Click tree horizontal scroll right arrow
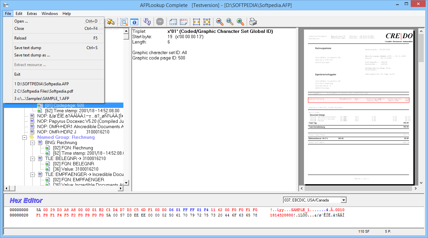The height and width of the screenshot is (238, 428). (x=120, y=189)
